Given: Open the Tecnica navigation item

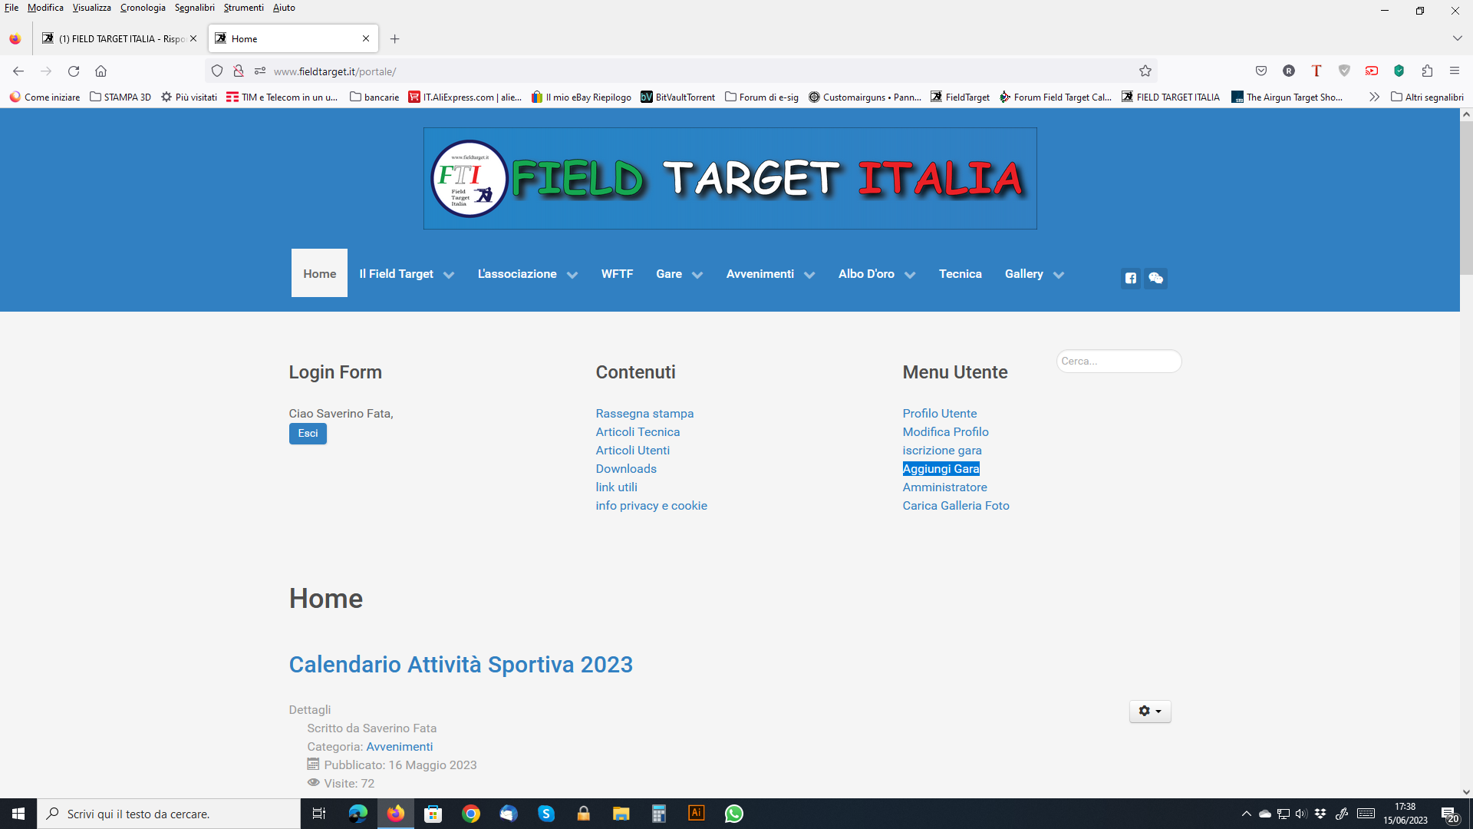Looking at the screenshot, I should [x=960, y=274].
